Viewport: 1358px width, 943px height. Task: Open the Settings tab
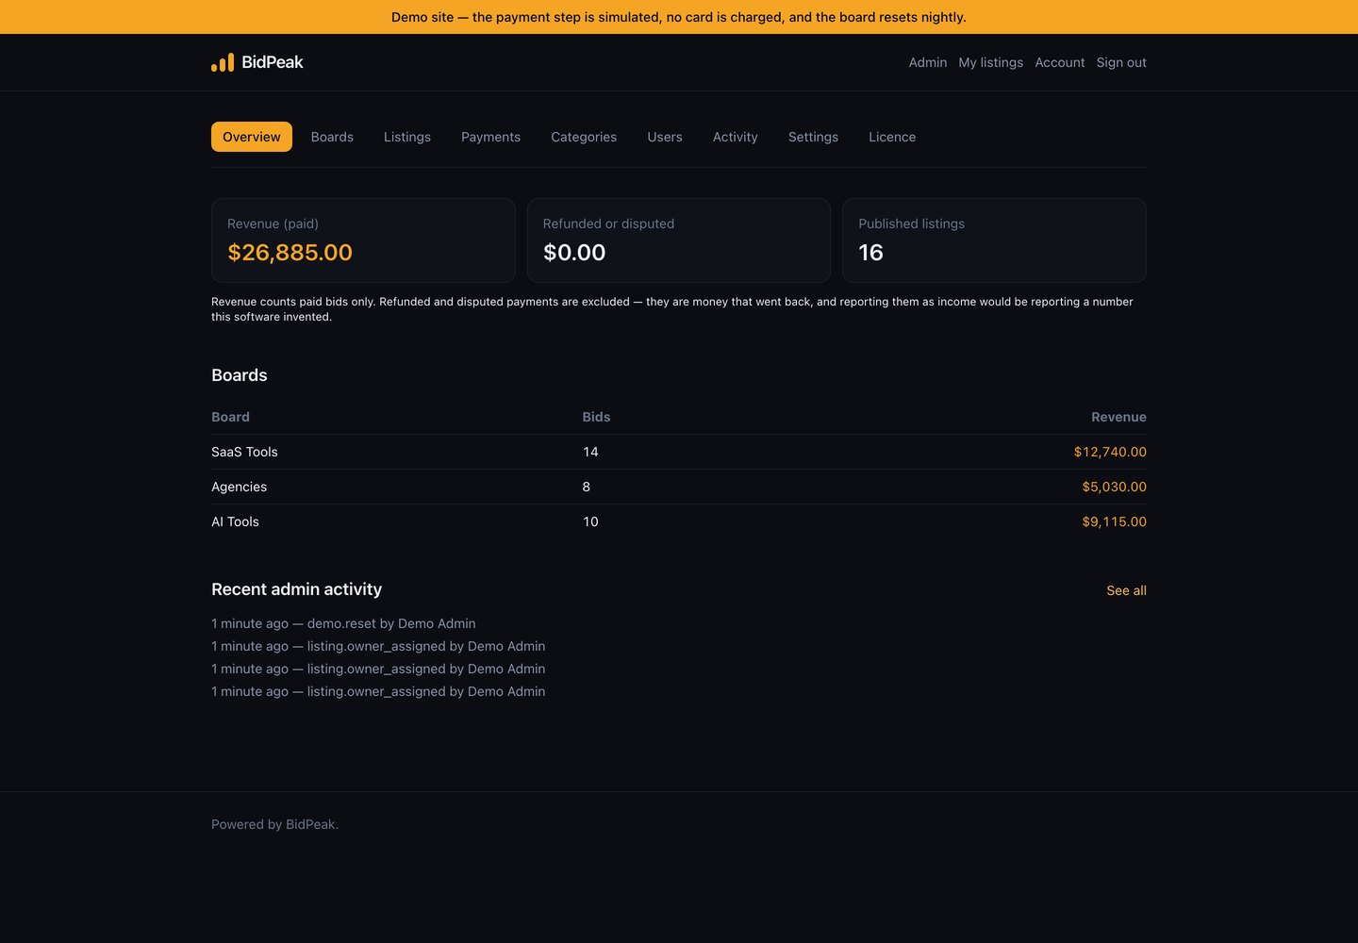click(813, 137)
